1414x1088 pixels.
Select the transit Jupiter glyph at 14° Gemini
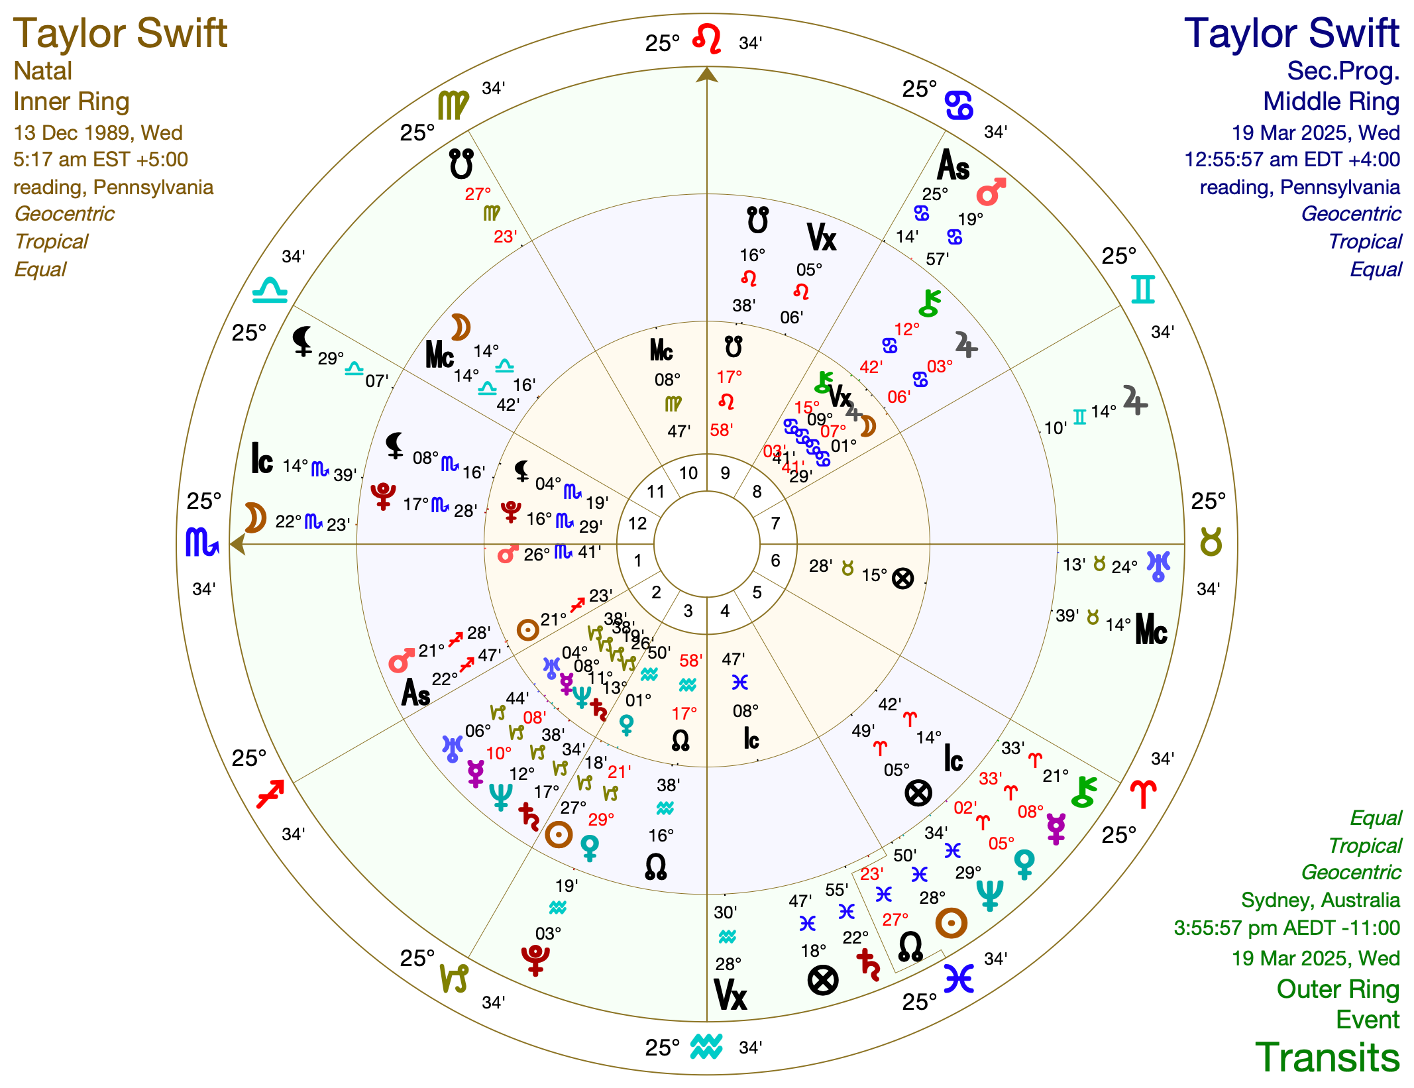[1135, 400]
